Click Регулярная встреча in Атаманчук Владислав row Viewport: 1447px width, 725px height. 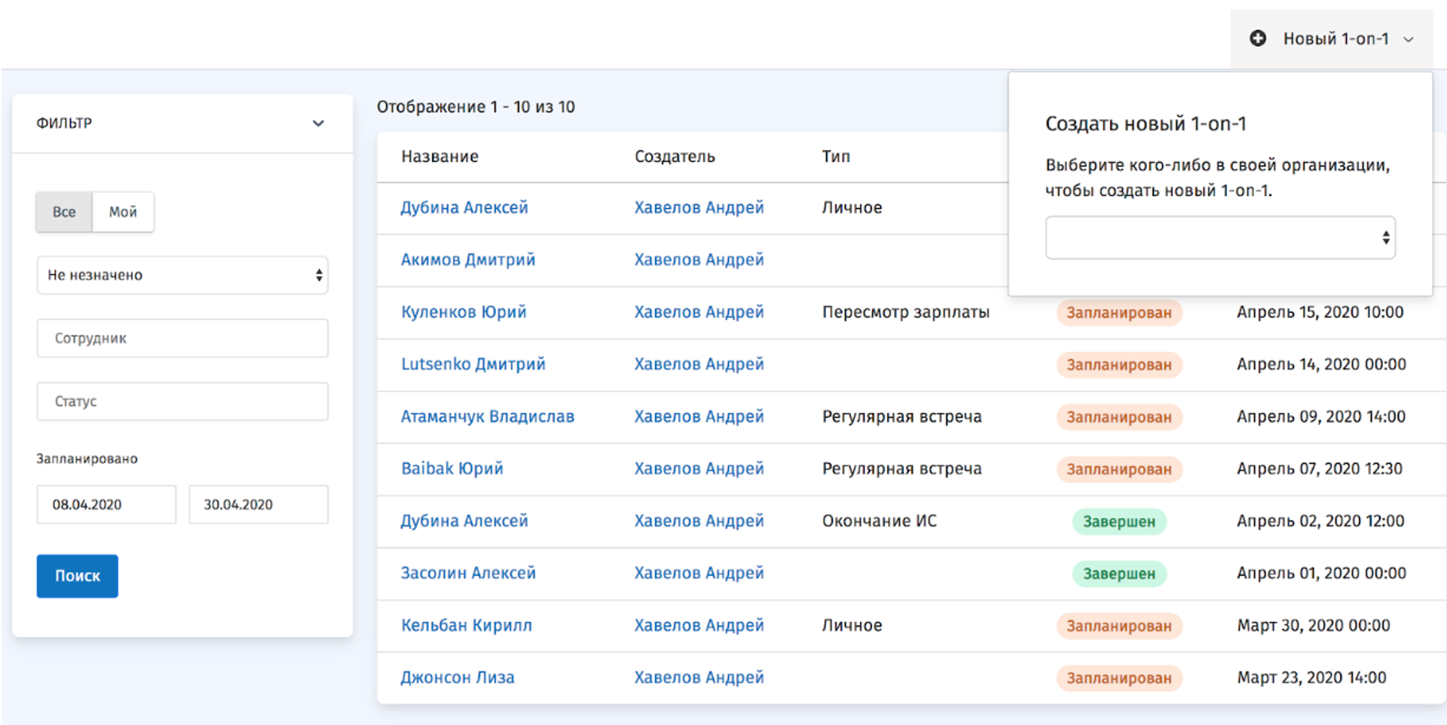pos(902,416)
